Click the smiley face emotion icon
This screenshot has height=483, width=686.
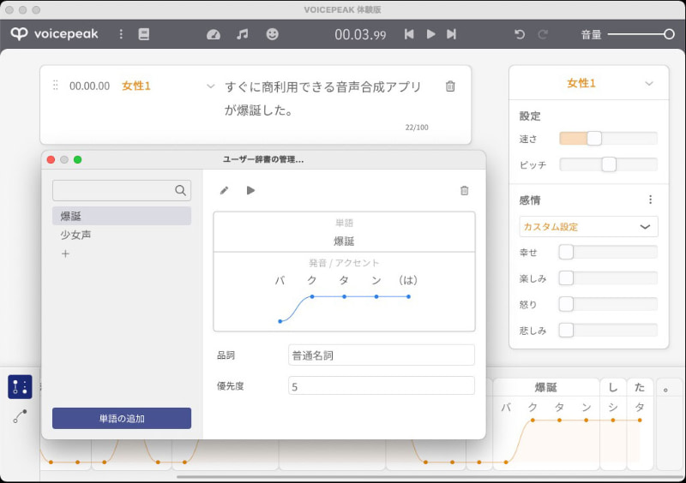click(x=272, y=34)
